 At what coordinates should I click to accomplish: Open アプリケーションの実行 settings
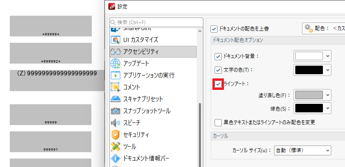click(x=153, y=75)
